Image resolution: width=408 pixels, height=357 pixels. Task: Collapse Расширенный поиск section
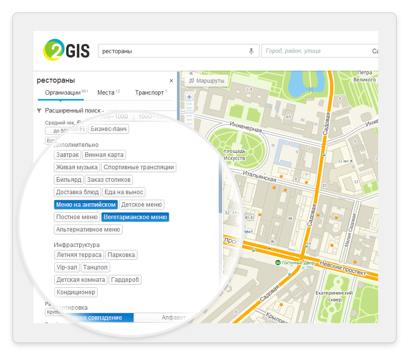pos(73,111)
